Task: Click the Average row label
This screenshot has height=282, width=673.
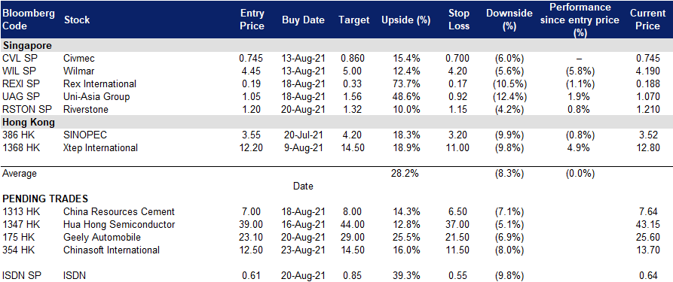Action: 20,174
